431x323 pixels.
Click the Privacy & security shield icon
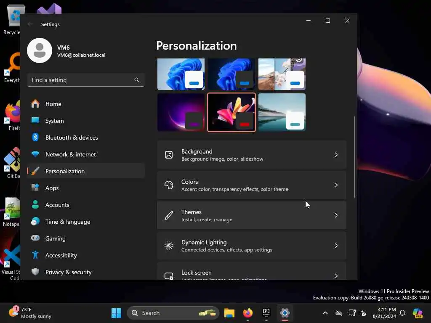click(35, 272)
